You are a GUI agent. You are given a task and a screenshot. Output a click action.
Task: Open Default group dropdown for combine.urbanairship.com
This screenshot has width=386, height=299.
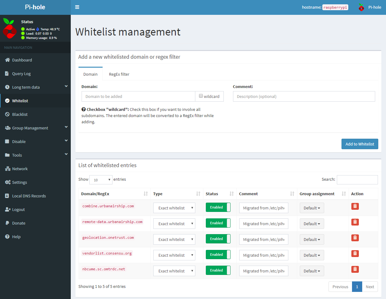point(312,208)
